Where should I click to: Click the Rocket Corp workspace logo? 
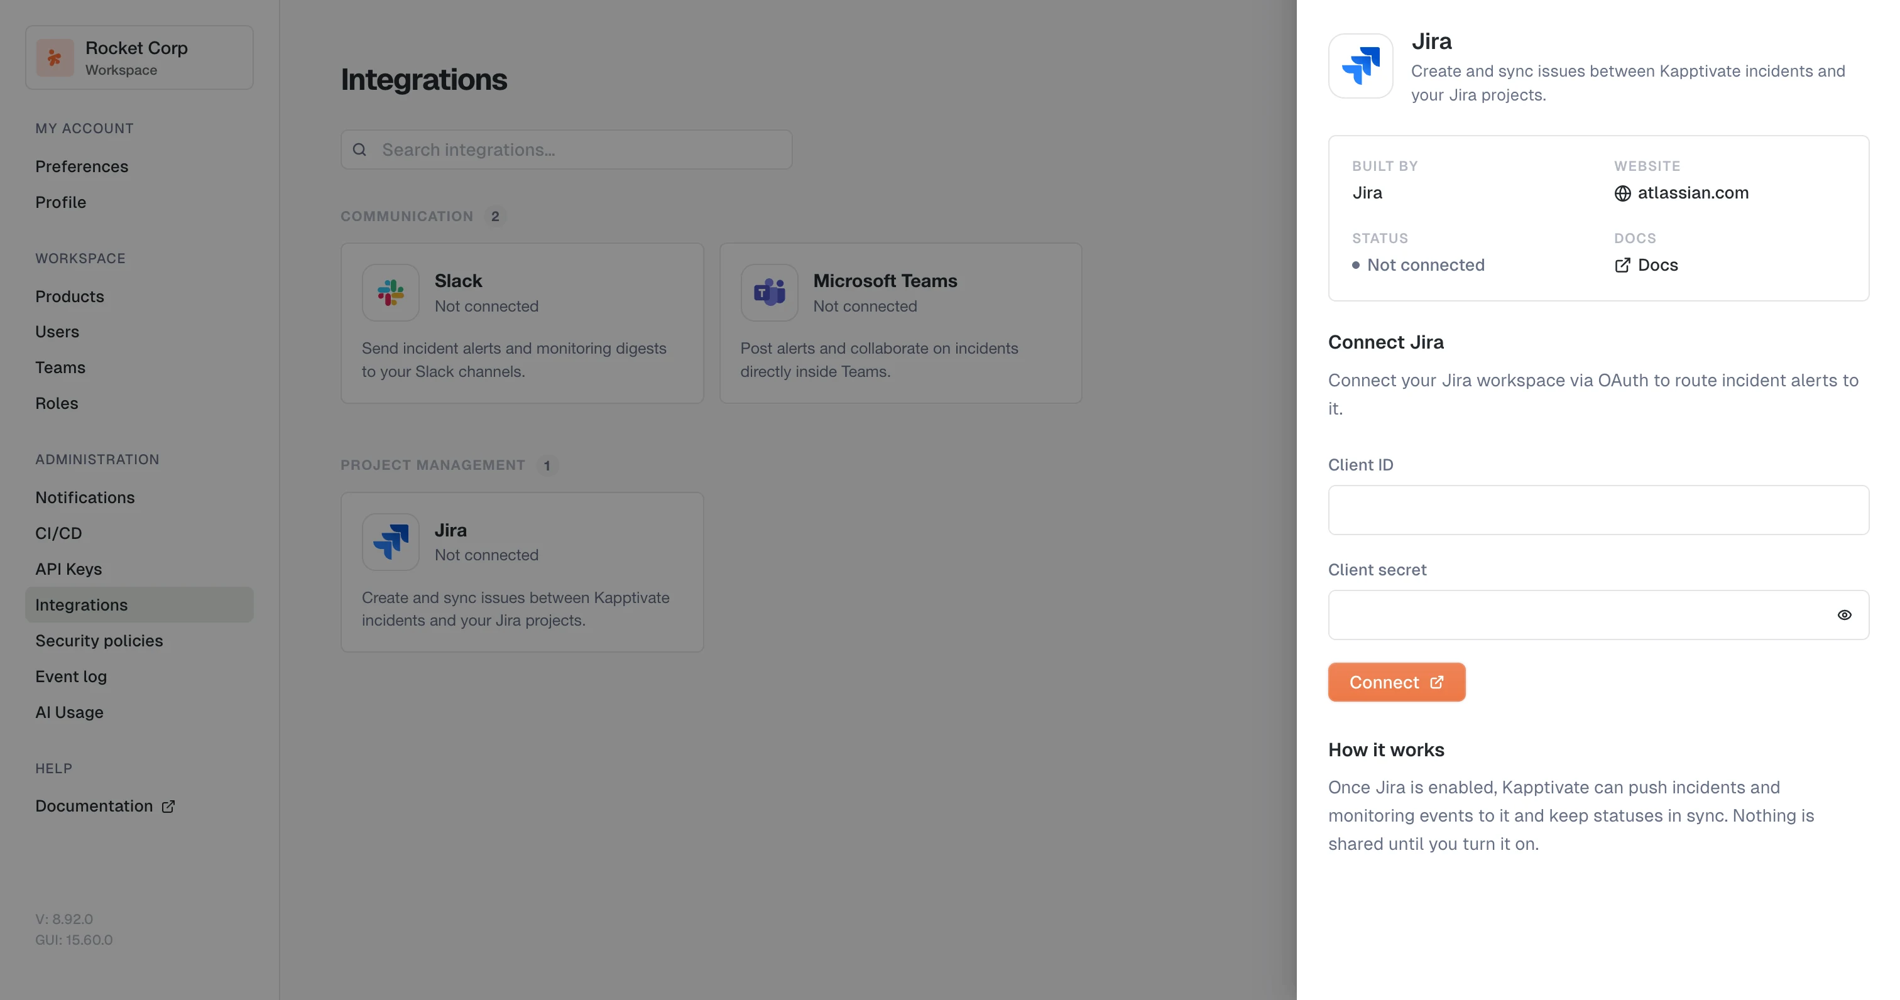click(55, 58)
